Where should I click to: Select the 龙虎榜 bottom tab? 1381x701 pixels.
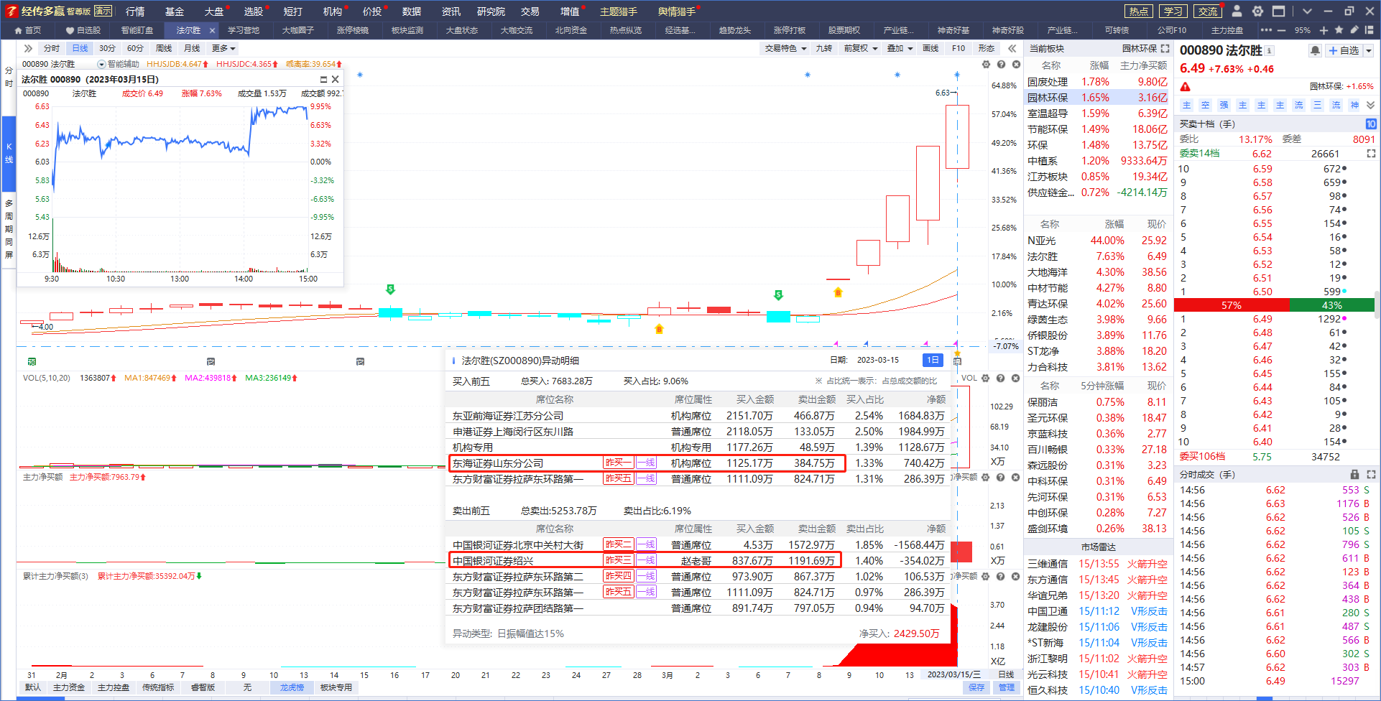292,687
